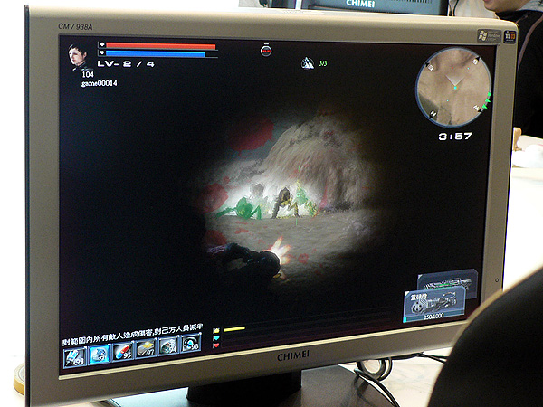Viewport: 543px width, 407px height.
Task: Click the Windows sticker on monitor corner
Action: click(490, 36)
